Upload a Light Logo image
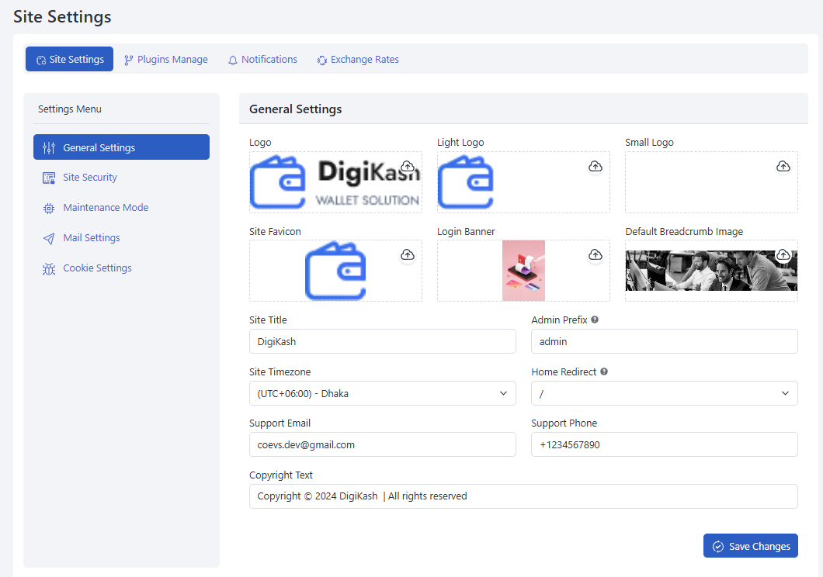The image size is (823, 577). (595, 166)
